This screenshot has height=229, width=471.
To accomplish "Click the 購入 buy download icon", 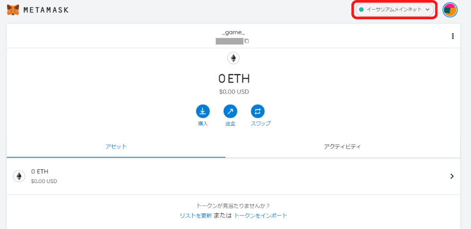I will 203,112.
